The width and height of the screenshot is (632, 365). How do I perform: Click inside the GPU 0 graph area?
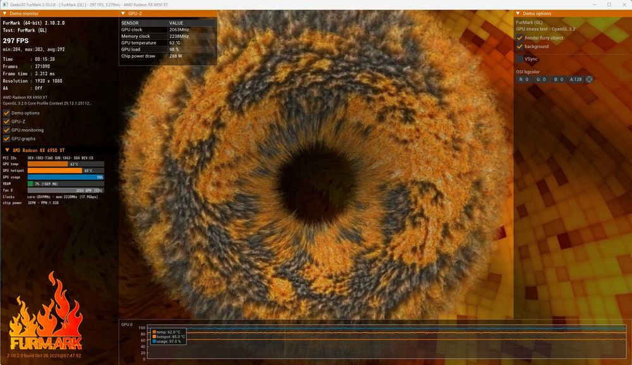pyautogui.click(x=386, y=342)
